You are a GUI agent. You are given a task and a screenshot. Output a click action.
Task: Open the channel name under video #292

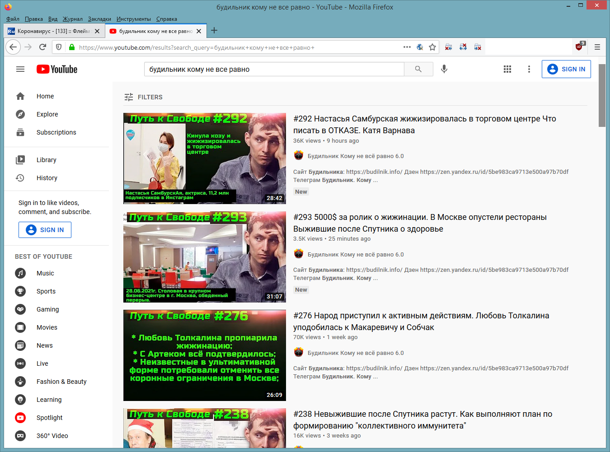pos(356,156)
